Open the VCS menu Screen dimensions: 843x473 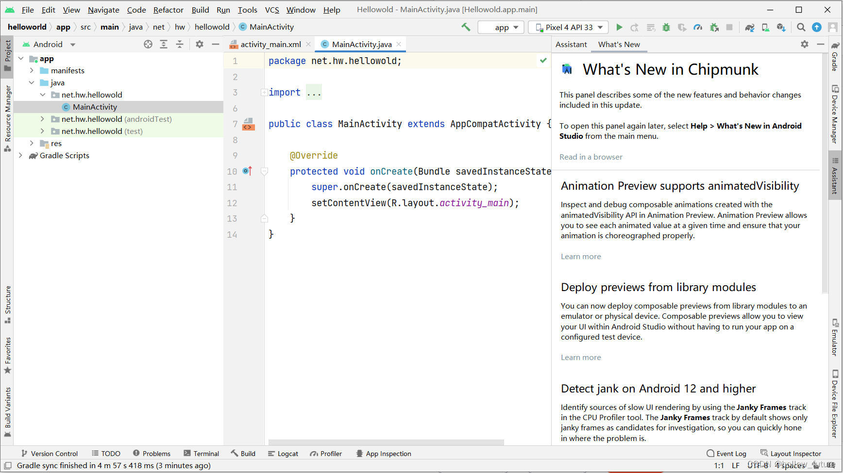[272, 10]
